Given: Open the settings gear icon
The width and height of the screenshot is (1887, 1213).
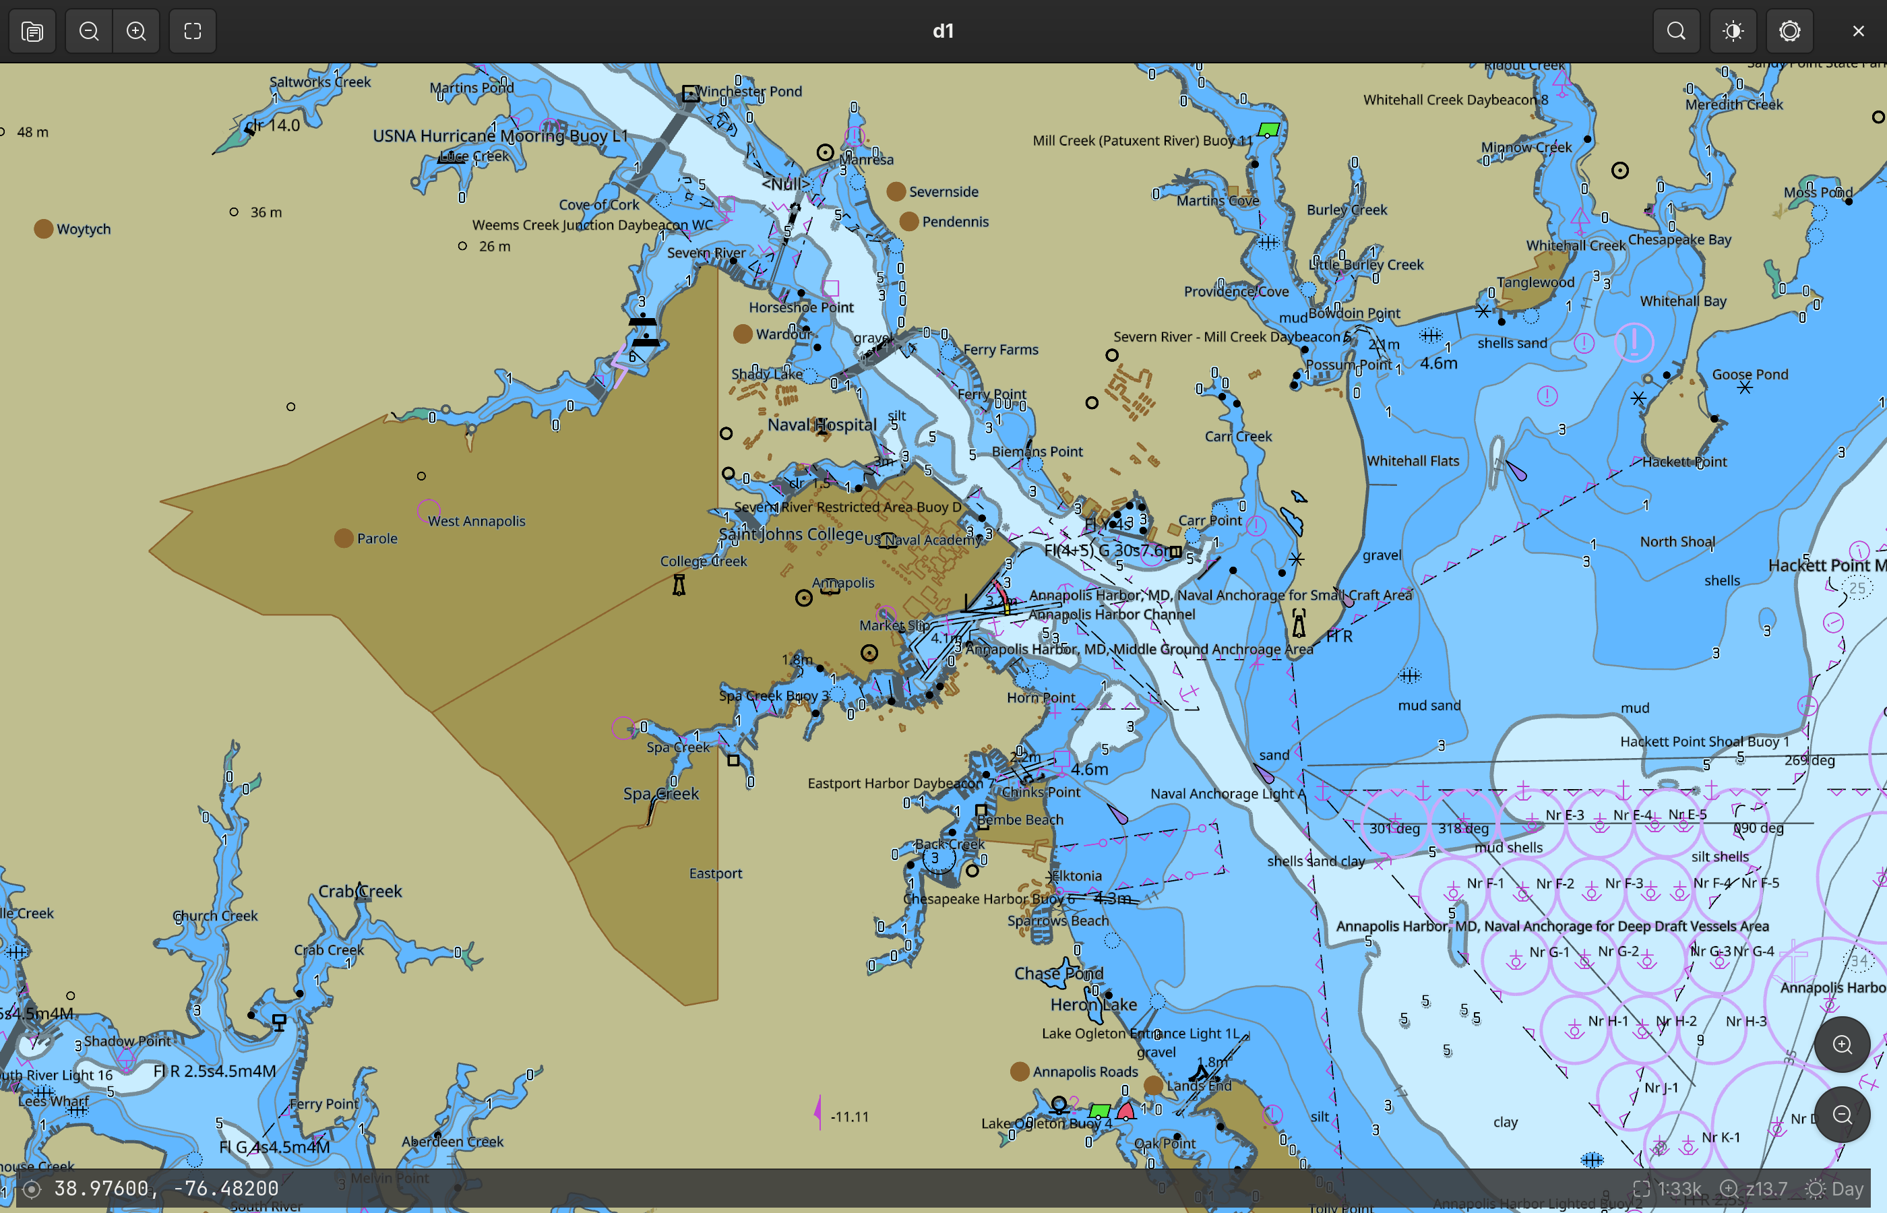Looking at the screenshot, I should (x=1790, y=32).
